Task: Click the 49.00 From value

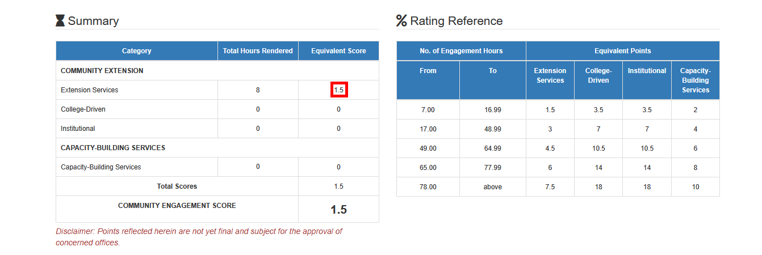Action: pos(428,148)
